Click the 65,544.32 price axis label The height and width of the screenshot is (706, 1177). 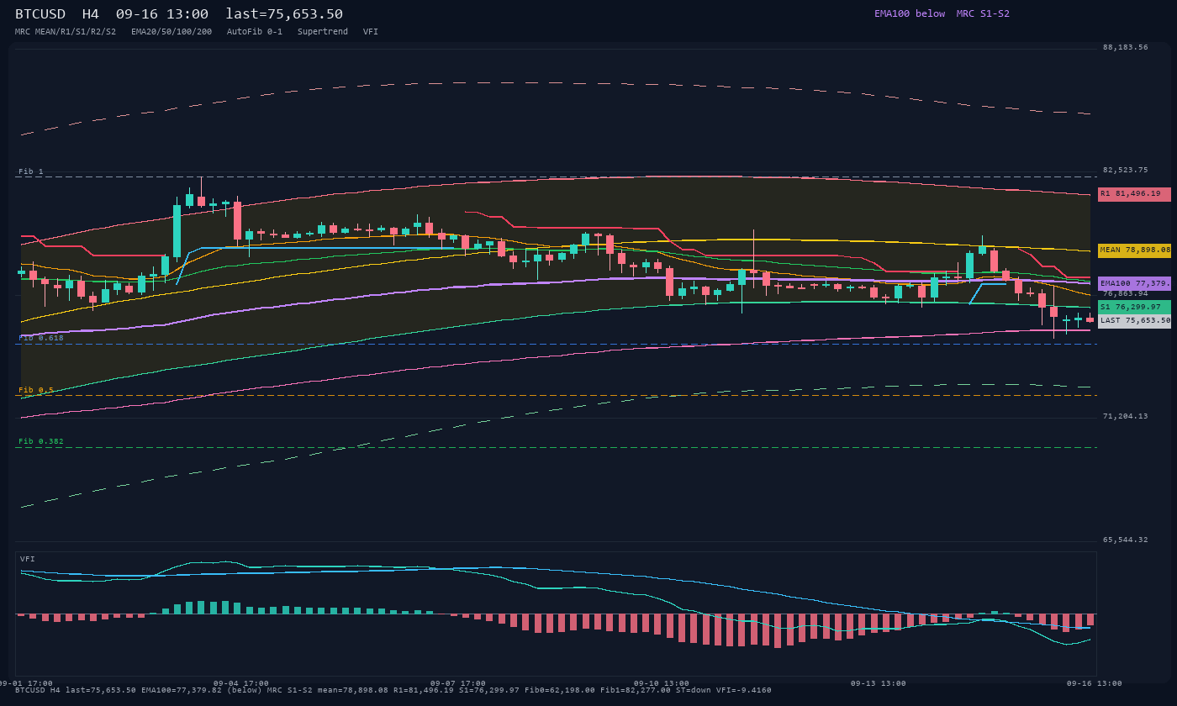pyautogui.click(x=1125, y=540)
